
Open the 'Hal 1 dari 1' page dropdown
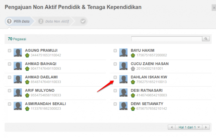coord(189,127)
